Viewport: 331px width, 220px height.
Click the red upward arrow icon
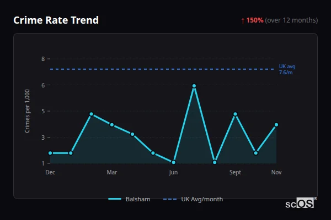click(243, 21)
